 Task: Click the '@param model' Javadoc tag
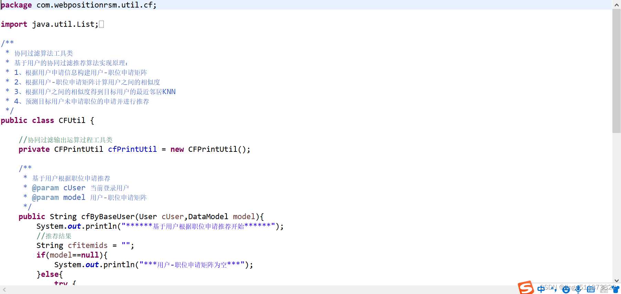click(58, 197)
